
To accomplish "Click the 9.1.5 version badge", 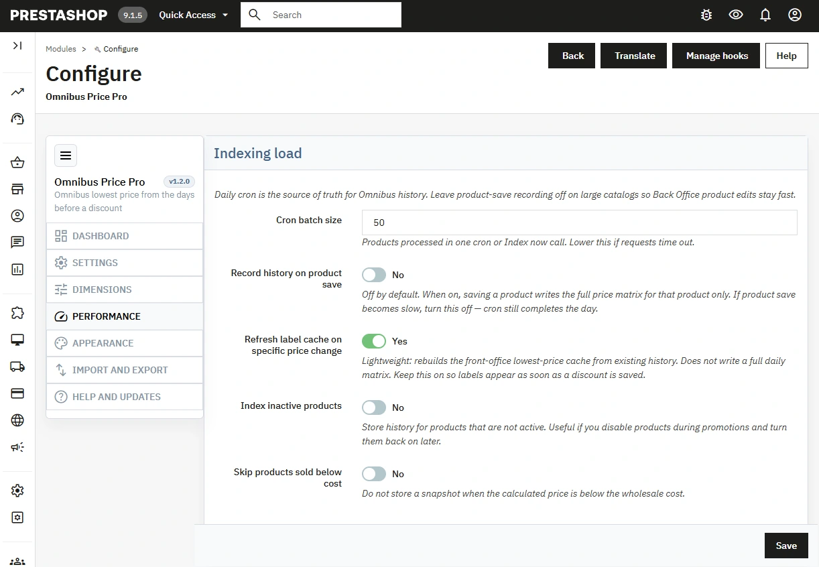I will pos(133,15).
